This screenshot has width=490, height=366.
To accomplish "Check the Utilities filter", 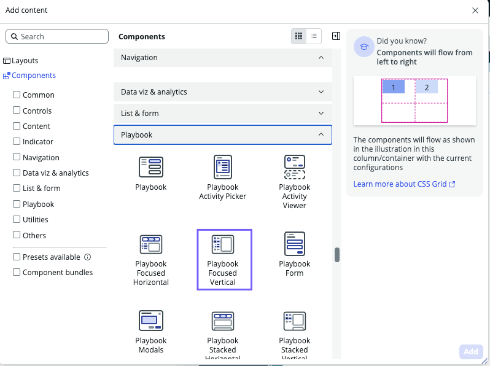I will (17, 219).
